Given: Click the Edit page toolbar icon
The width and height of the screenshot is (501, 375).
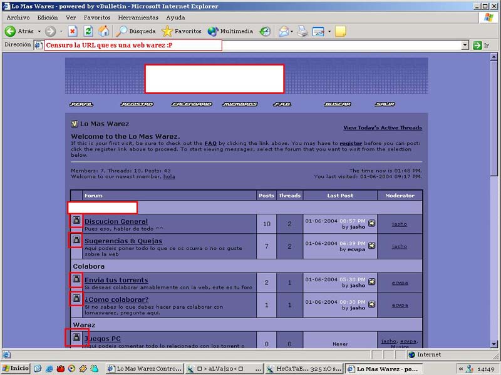Looking at the screenshot, I should click(318, 31).
